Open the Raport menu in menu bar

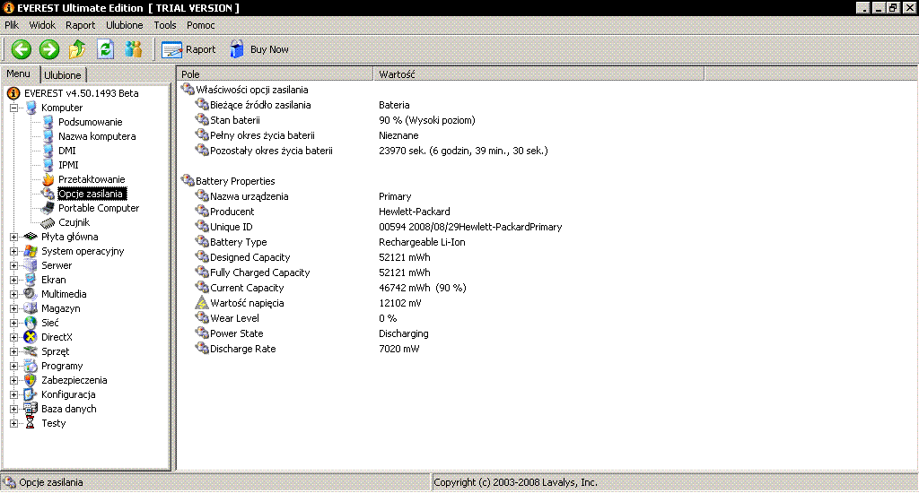click(80, 25)
